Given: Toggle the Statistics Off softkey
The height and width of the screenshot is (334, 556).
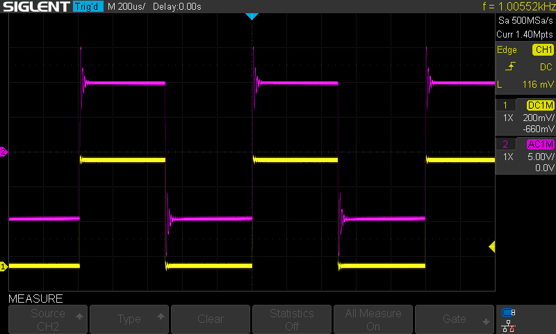Looking at the screenshot, I should point(291,319).
